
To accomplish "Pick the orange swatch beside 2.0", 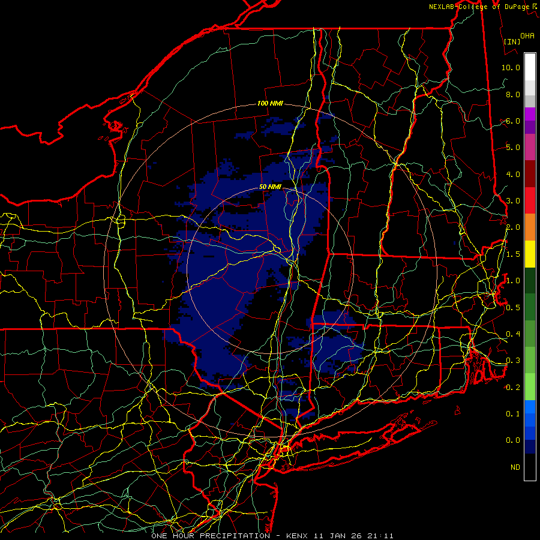I will pyautogui.click(x=530, y=227).
